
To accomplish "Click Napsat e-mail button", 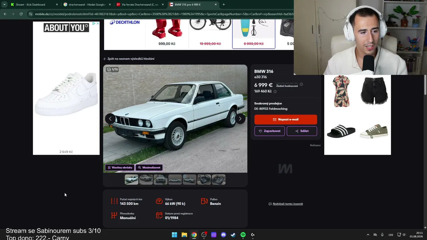I will pos(286,119).
